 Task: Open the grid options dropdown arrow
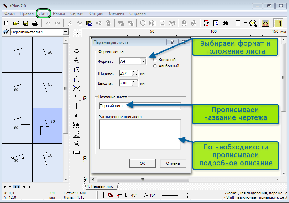[x=246, y=23]
